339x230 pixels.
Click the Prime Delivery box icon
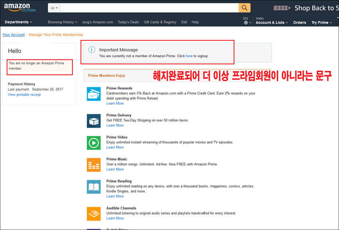coord(94,121)
